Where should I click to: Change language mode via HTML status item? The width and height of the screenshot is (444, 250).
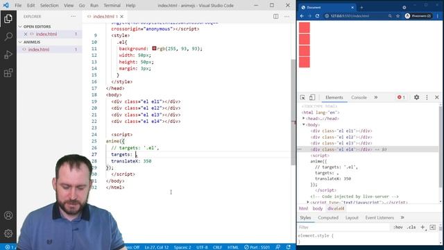pyautogui.click(x=233, y=247)
